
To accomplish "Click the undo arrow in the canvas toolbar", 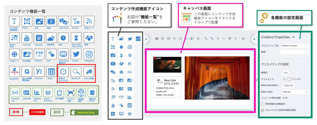I will (229, 39).
